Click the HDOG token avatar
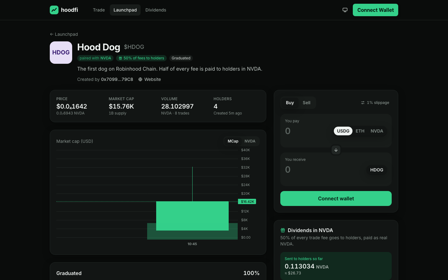448x280 pixels. tap(61, 53)
